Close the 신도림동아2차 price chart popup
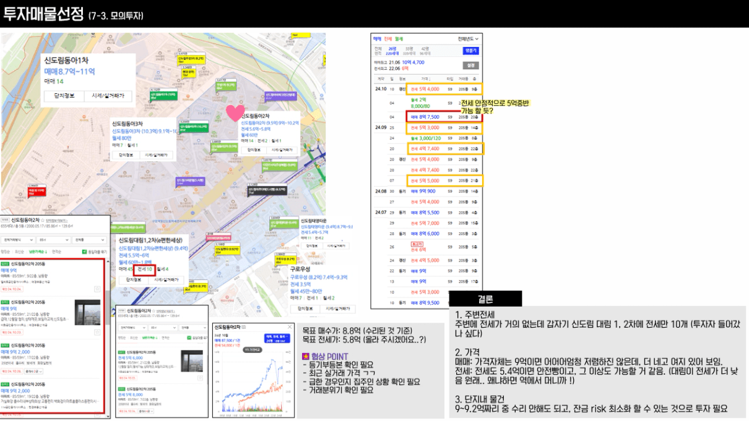 tap(290, 326)
